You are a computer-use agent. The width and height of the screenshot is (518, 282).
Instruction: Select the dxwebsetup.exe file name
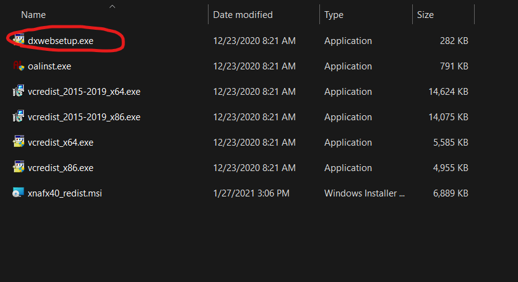(x=61, y=41)
